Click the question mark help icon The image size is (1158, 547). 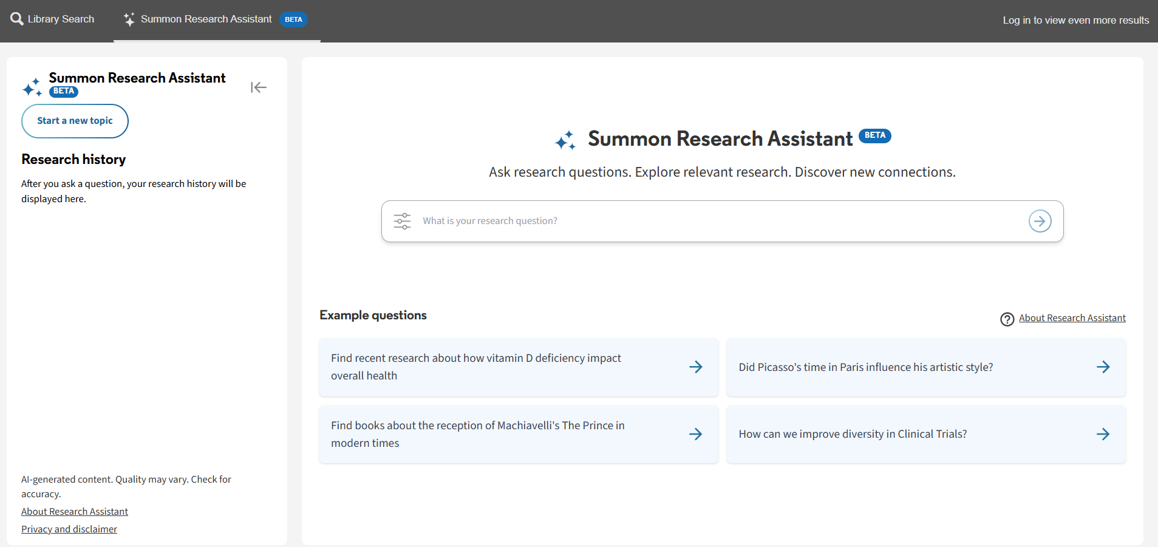tap(1007, 319)
